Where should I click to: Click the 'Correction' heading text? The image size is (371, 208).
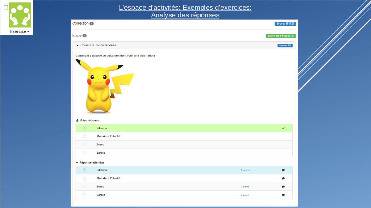pos(80,24)
